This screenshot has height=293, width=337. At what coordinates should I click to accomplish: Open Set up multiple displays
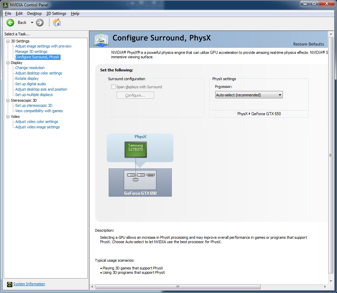point(34,95)
